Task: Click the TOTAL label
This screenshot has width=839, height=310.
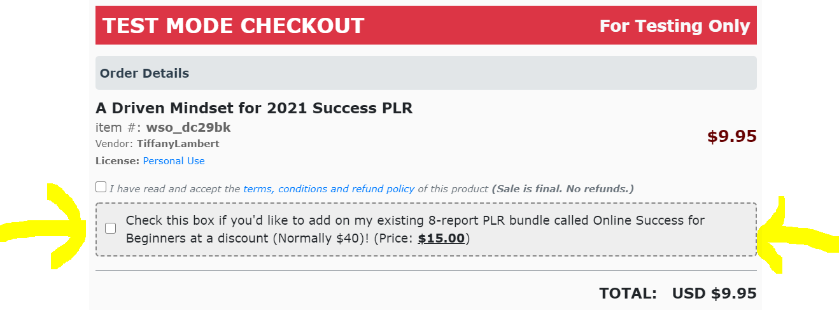Action: click(628, 293)
